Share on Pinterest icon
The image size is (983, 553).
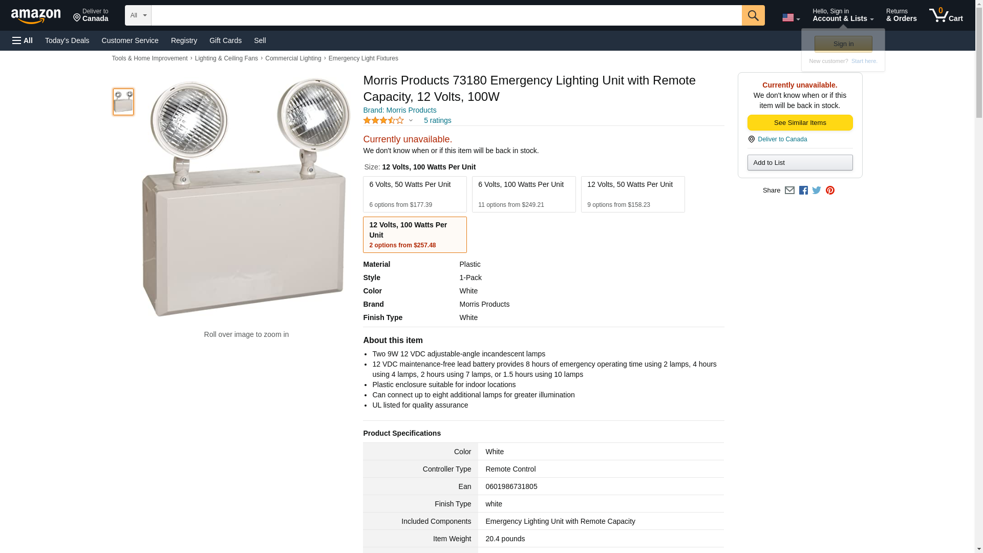coord(830,190)
